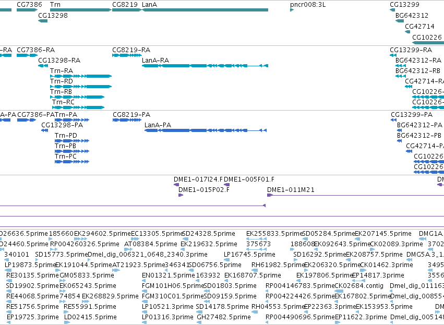Select the Trn-RA transcript label
The height and width of the screenshot is (325, 444).
pos(62,71)
